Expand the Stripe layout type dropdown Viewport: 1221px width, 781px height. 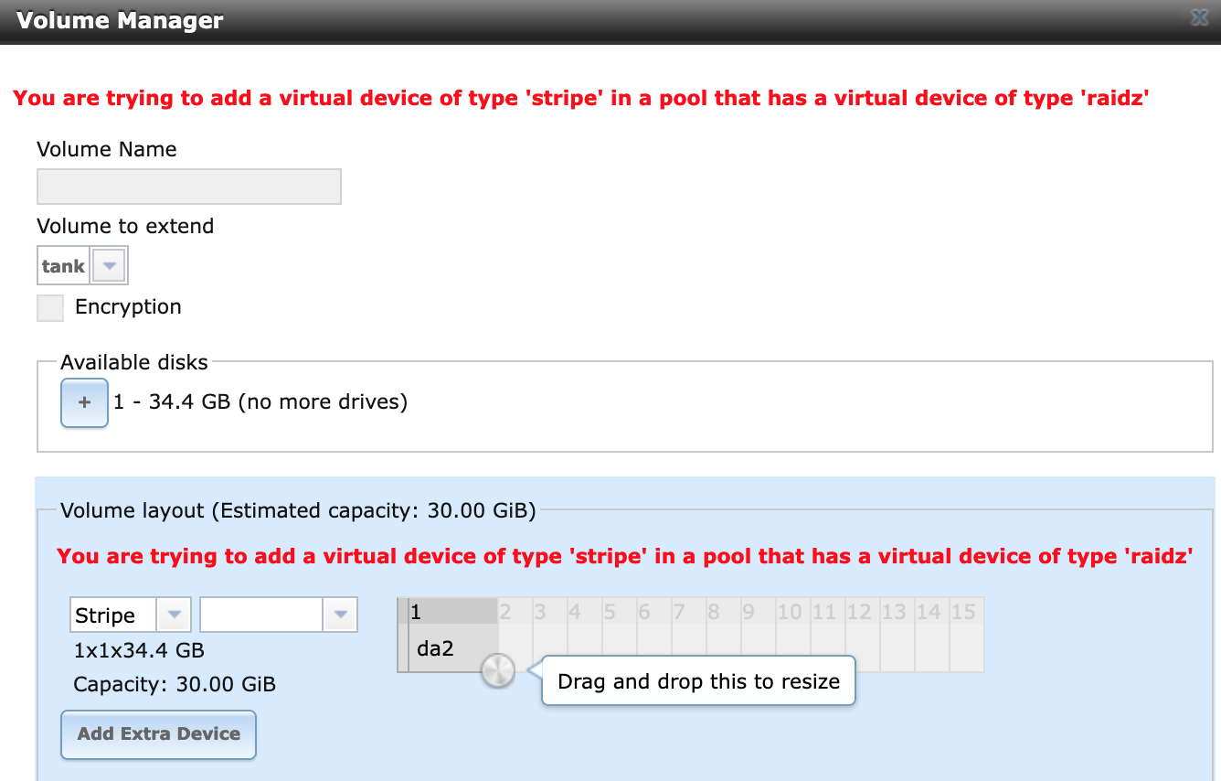pyautogui.click(x=174, y=615)
